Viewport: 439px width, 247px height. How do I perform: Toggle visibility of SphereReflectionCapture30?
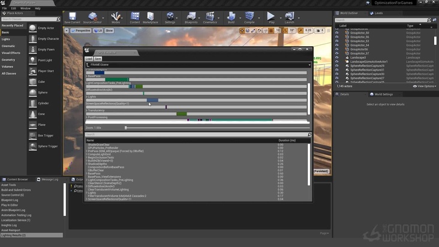click(337, 74)
